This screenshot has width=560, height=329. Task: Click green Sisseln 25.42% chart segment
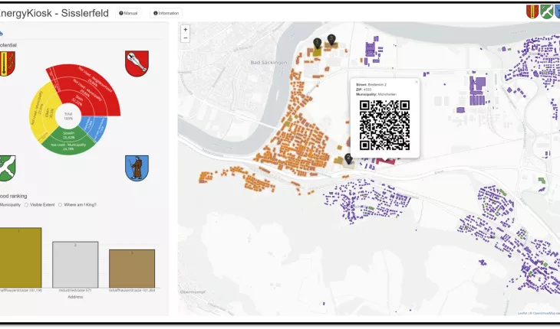tap(68, 135)
